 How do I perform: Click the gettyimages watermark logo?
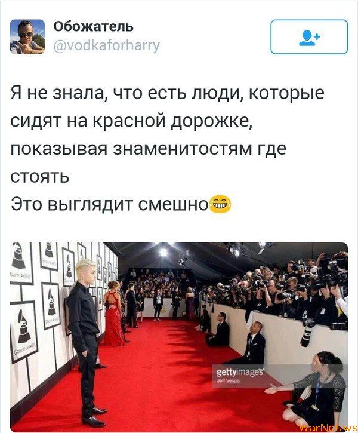[x=240, y=373]
